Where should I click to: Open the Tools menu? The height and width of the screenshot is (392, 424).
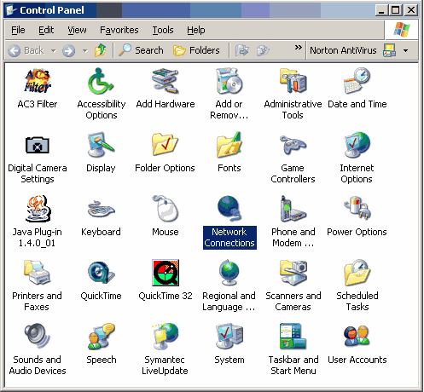tap(163, 30)
